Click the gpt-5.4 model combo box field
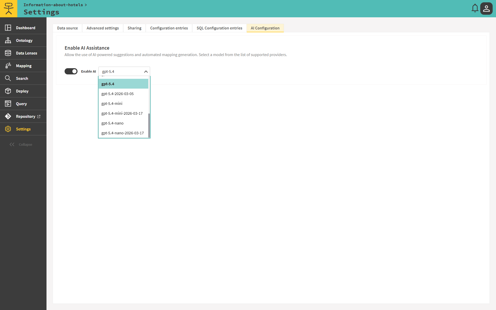This screenshot has height=310, width=496. (124, 72)
